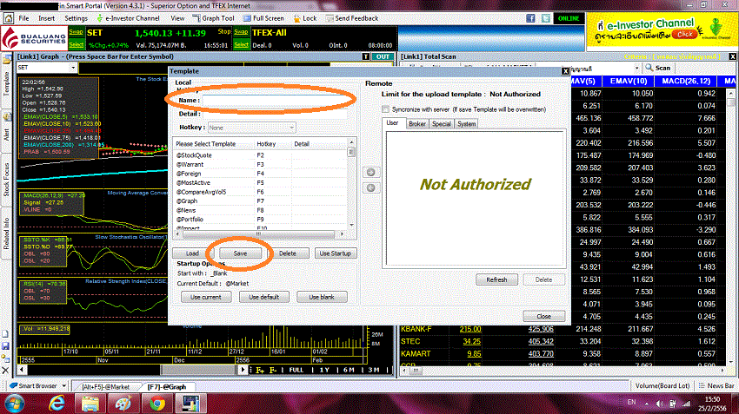Click the save disk icon in left sidebar
The width and height of the screenshot is (739, 414).
click(6, 346)
